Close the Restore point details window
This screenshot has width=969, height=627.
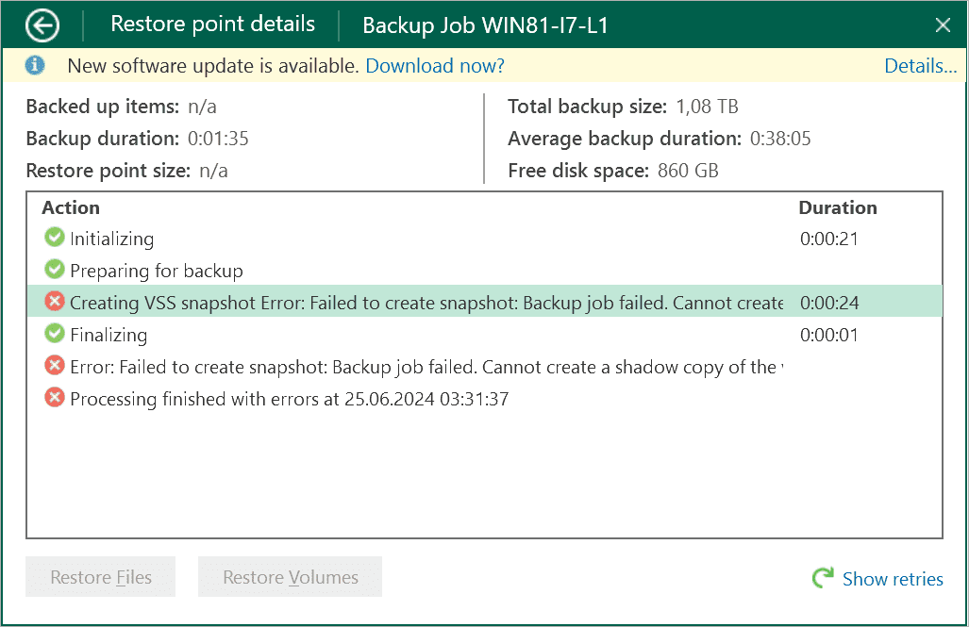click(943, 25)
